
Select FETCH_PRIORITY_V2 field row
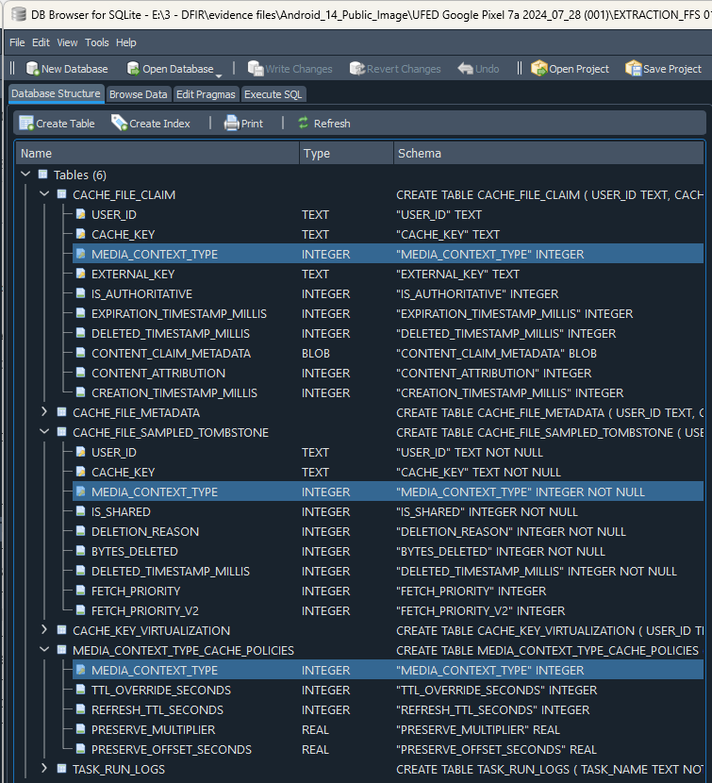coord(388,610)
